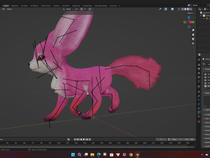Open the Scene properties tab icon
Image resolution: width=210 pixels, height=158 pixels.
(x=199, y=77)
